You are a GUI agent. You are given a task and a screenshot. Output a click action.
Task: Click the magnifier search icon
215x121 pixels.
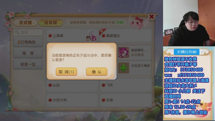tap(17, 32)
